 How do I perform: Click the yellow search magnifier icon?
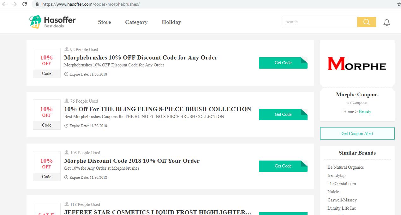tap(366, 22)
